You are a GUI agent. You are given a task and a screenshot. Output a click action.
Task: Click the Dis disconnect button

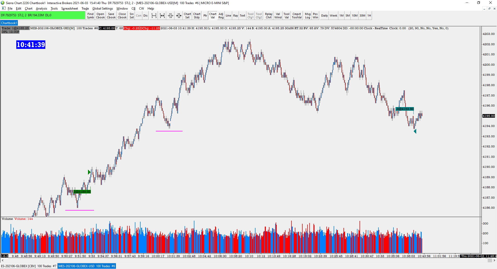(x=145, y=16)
